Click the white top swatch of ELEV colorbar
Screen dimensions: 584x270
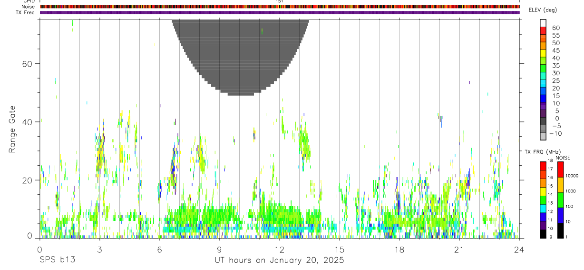coord(544,23)
